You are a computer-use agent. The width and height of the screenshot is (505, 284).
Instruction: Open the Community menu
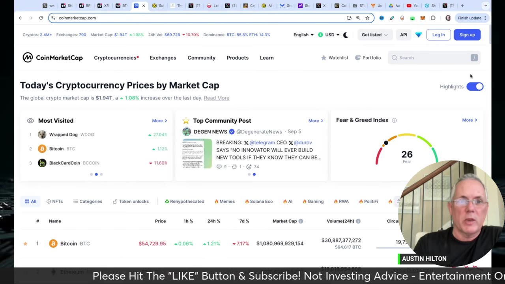(x=202, y=58)
